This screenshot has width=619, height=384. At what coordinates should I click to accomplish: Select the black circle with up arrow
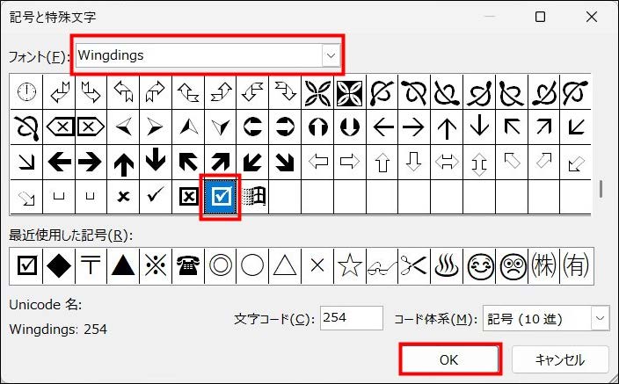[317, 127]
